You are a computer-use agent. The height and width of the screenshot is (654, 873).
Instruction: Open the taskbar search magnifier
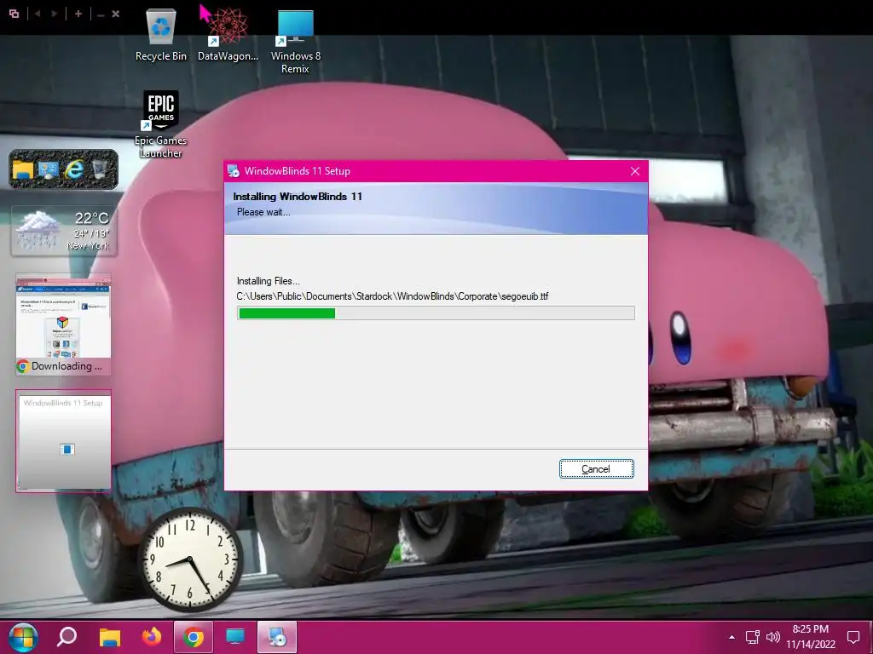tap(66, 637)
